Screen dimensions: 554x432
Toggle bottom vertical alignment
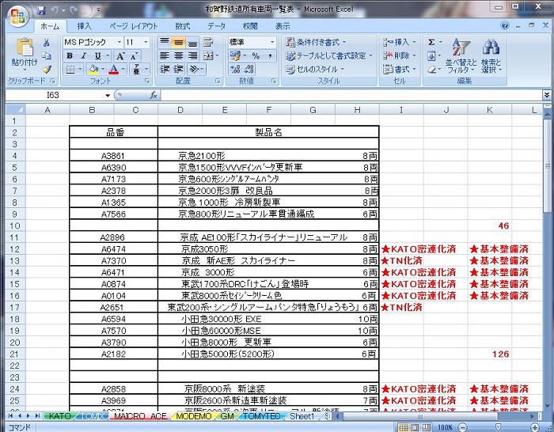pyautogui.click(x=192, y=43)
